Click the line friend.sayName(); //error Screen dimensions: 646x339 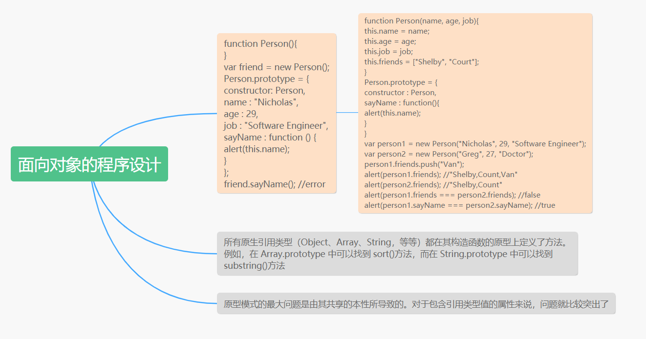(x=275, y=184)
